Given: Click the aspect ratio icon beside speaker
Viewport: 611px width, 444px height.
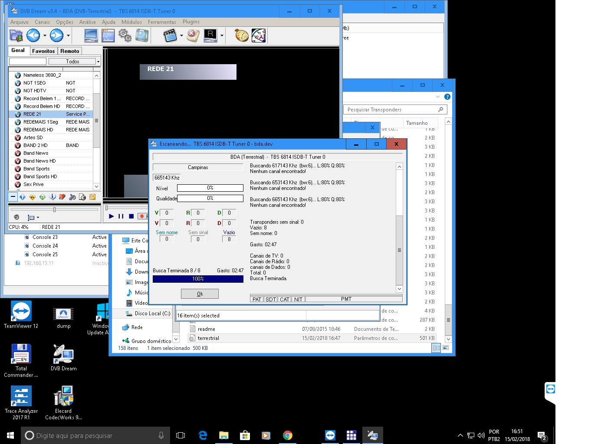Looking at the screenshot, I should 31,217.
